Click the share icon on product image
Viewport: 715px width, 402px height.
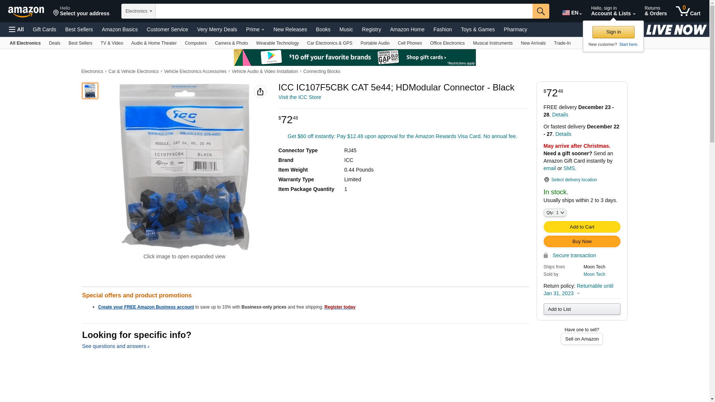coord(260,92)
